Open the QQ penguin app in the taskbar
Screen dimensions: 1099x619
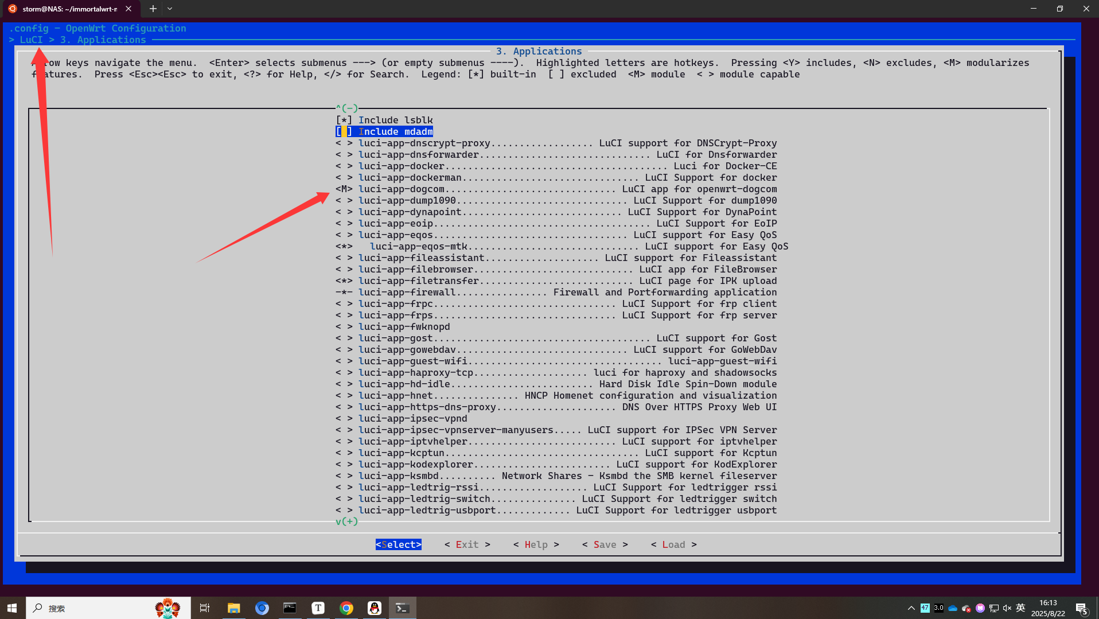pyautogui.click(x=374, y=608)
